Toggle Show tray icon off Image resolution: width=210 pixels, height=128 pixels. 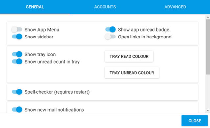tap(17, 54)
